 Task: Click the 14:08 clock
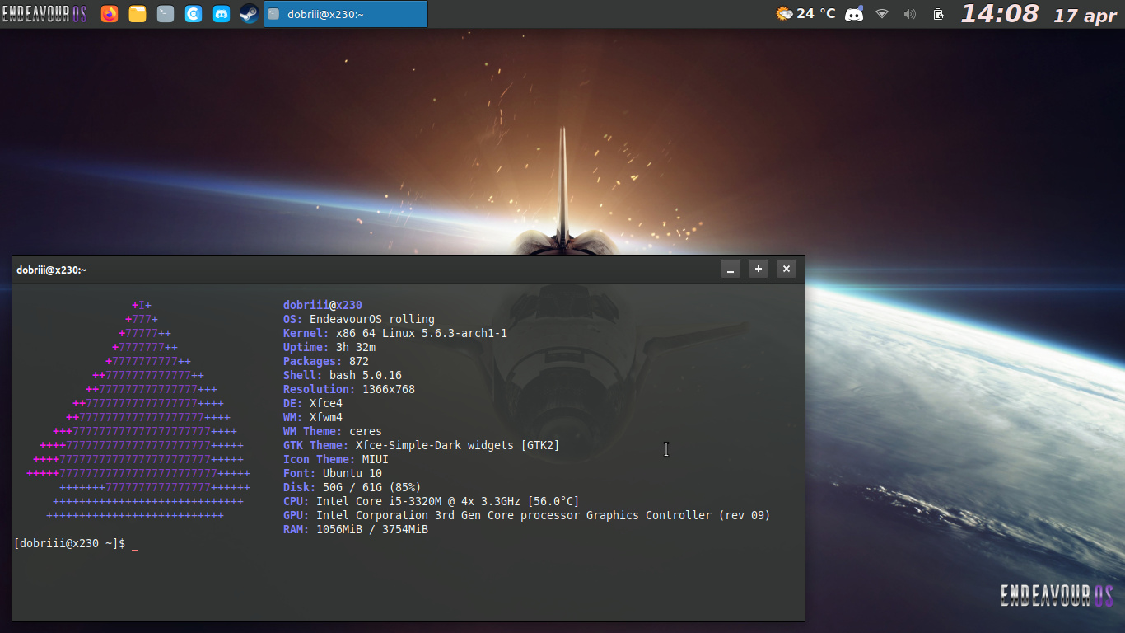point(1000,14)
